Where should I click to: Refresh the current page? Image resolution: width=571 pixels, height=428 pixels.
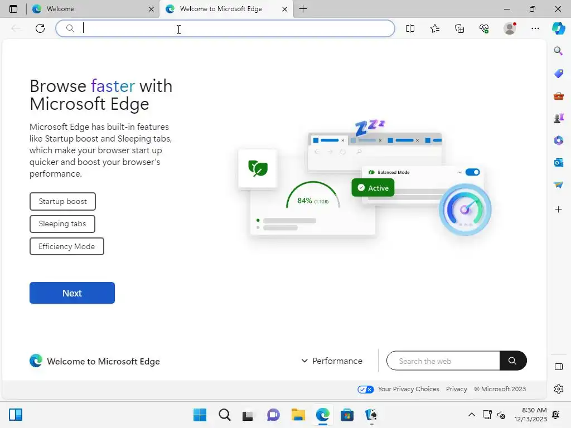(40, 28)
